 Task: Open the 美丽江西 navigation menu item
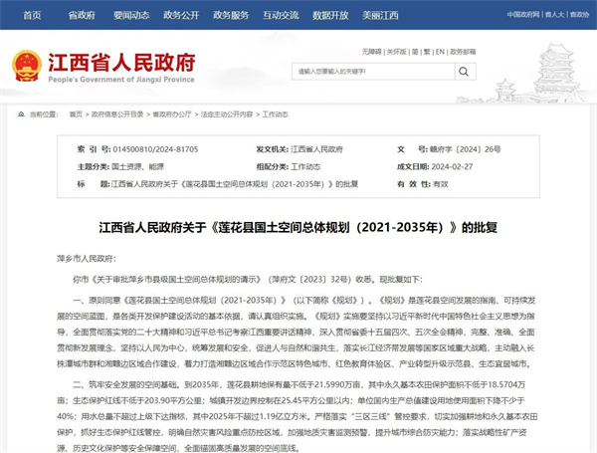coord(380,15)
